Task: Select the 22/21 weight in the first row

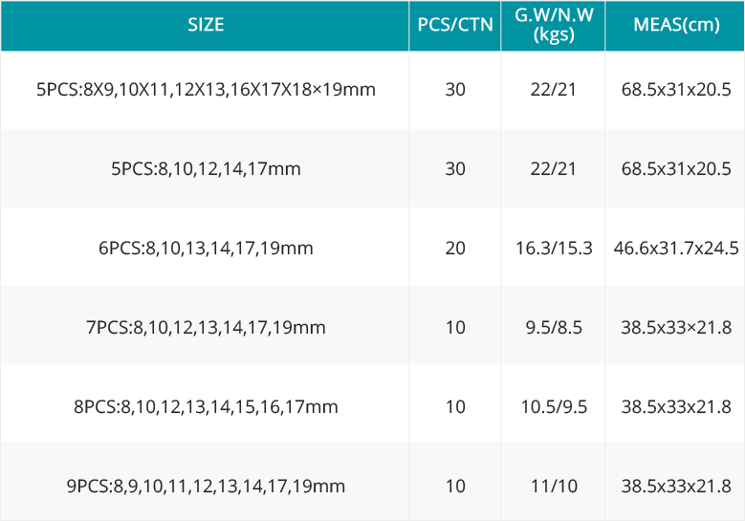Action: pyautogui.click(x=554, y=90)
